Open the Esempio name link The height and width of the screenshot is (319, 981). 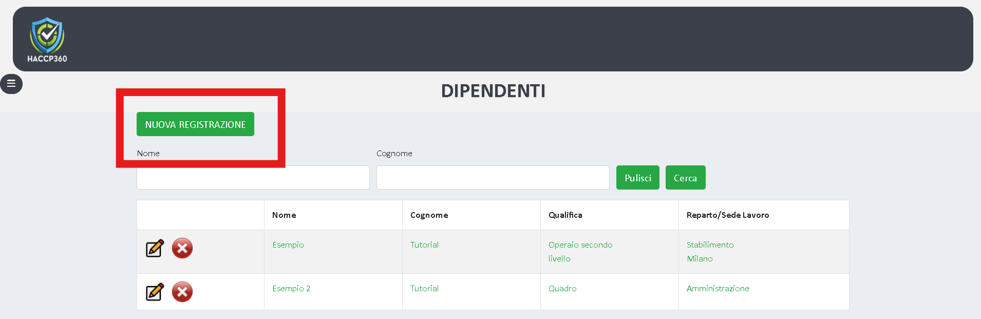[288, 245]
